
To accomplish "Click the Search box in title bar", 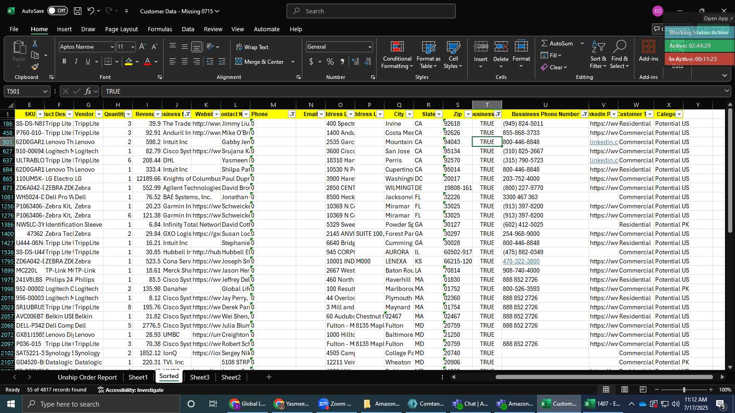I will (371, 11).
